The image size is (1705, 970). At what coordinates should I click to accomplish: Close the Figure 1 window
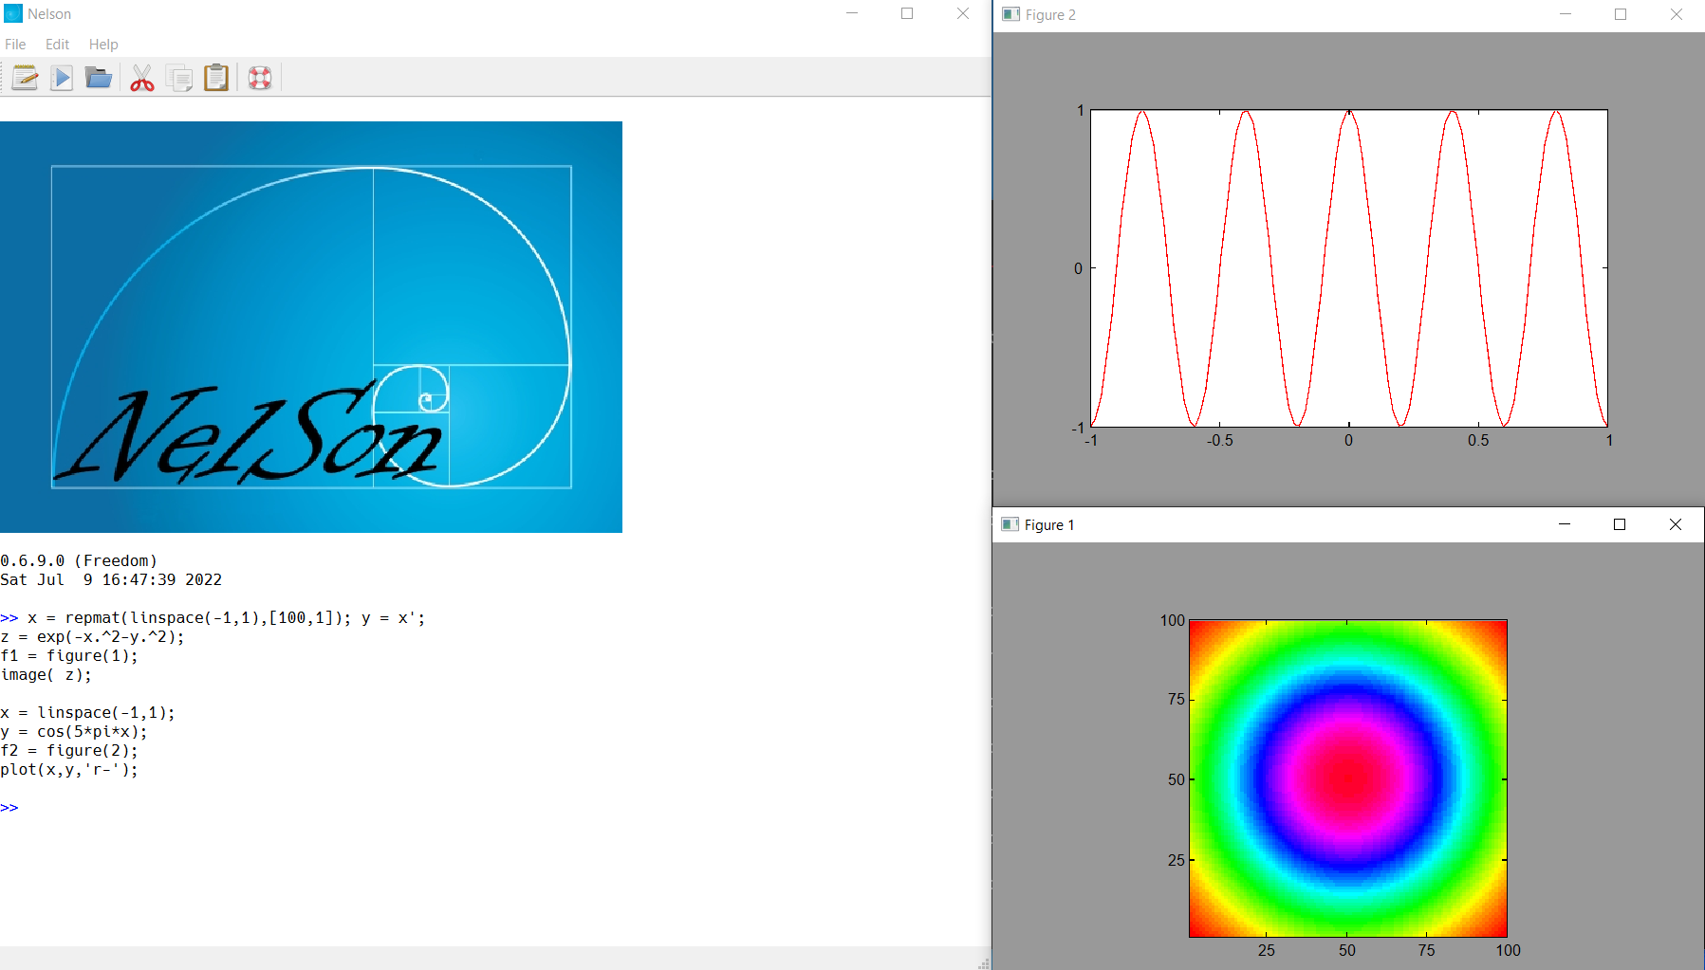point(1676,524)
